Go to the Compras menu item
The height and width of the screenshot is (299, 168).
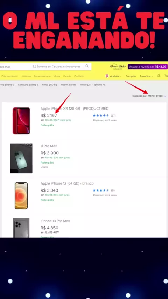[131, 76]
